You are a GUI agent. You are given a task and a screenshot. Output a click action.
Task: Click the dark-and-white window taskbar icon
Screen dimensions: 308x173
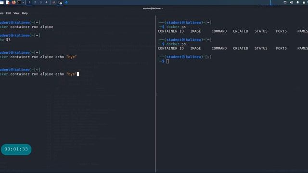[60, 2]
